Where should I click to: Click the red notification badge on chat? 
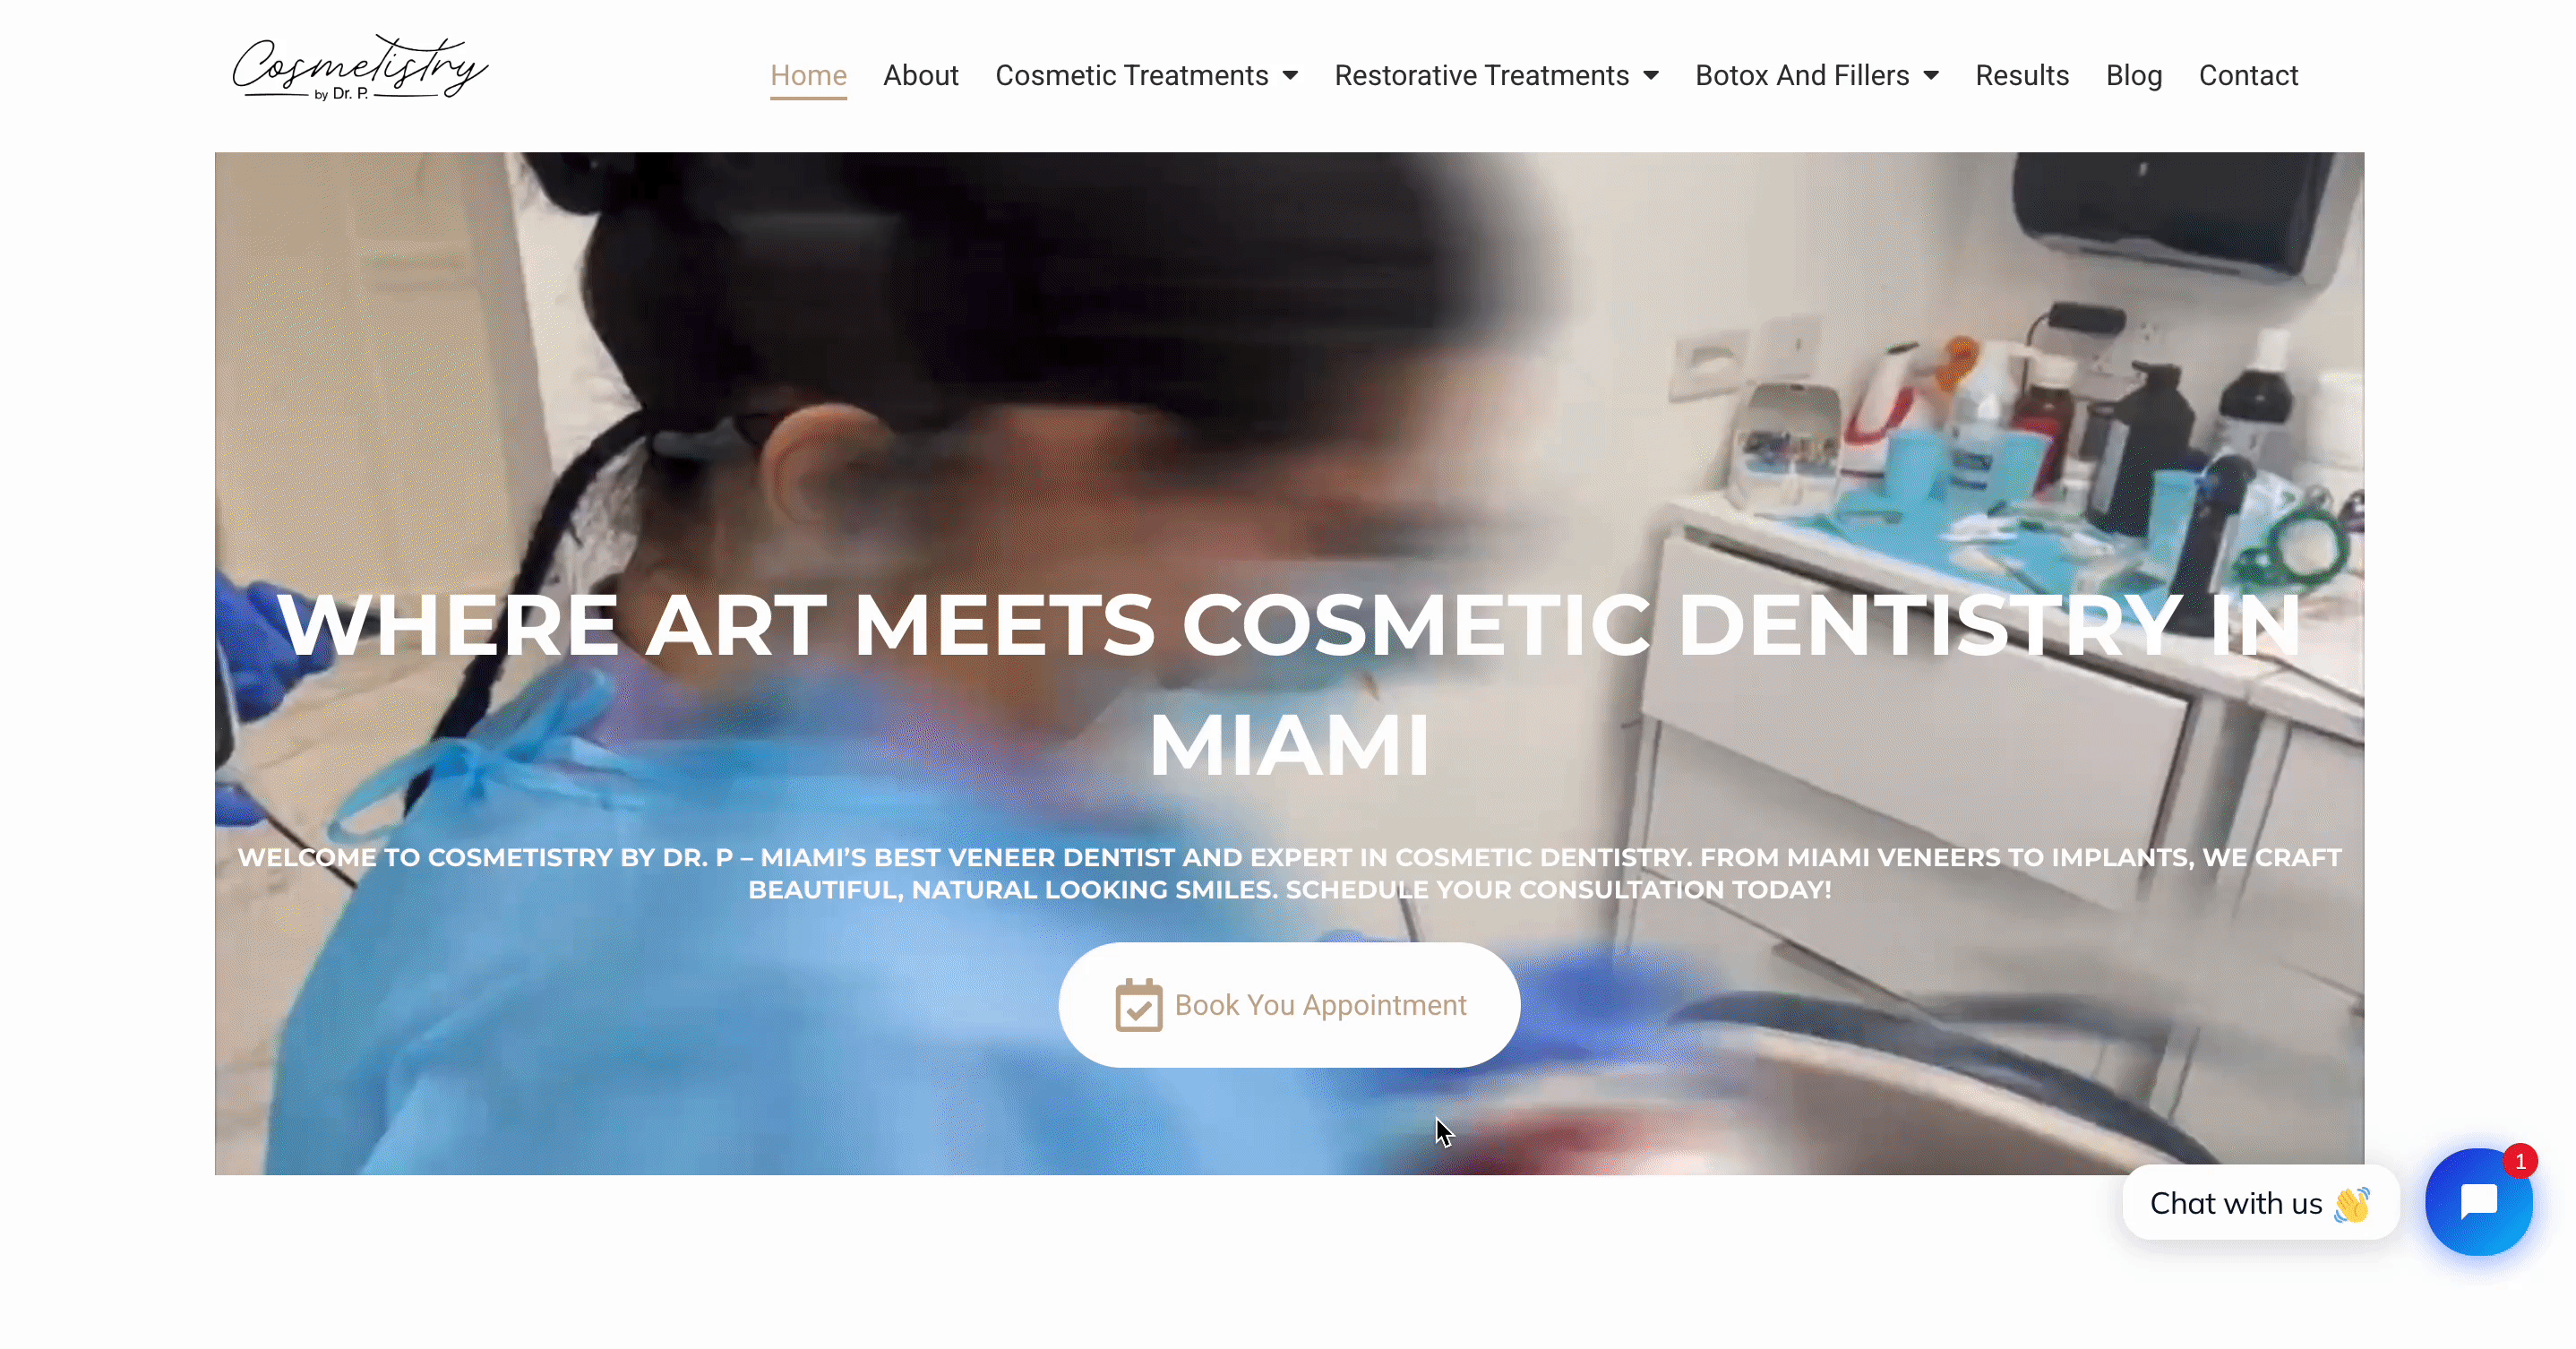[2520, 1161]
